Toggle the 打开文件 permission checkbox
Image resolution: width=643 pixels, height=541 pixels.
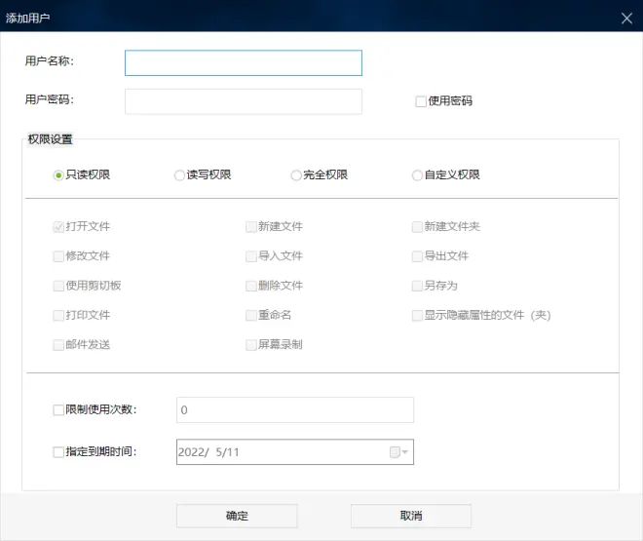tap(58, 227)
